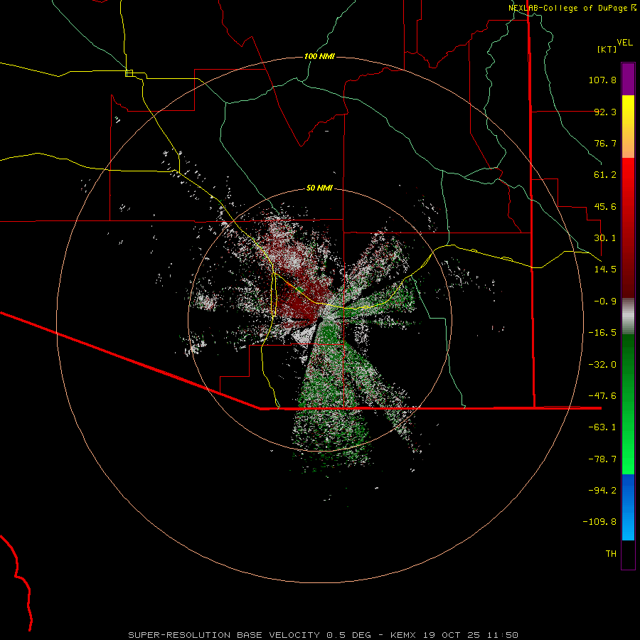
Task: Click the 30.1 velocity scale value
Action: (x=605, y=238)
